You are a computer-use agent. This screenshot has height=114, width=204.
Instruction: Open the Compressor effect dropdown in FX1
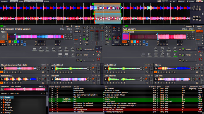(x=89, y=49)
